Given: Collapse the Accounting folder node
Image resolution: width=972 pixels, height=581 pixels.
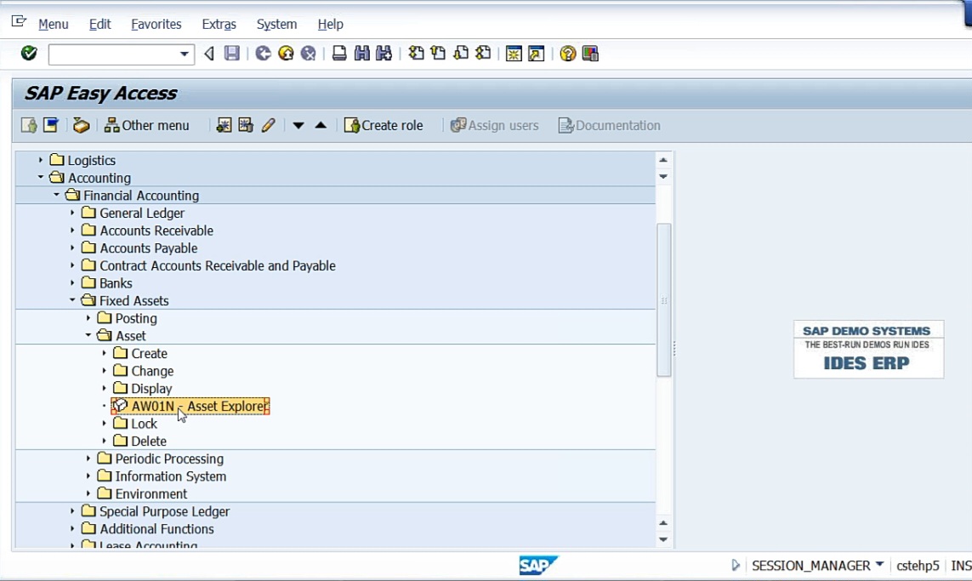Looking at the screenshot, I should 41,177.
